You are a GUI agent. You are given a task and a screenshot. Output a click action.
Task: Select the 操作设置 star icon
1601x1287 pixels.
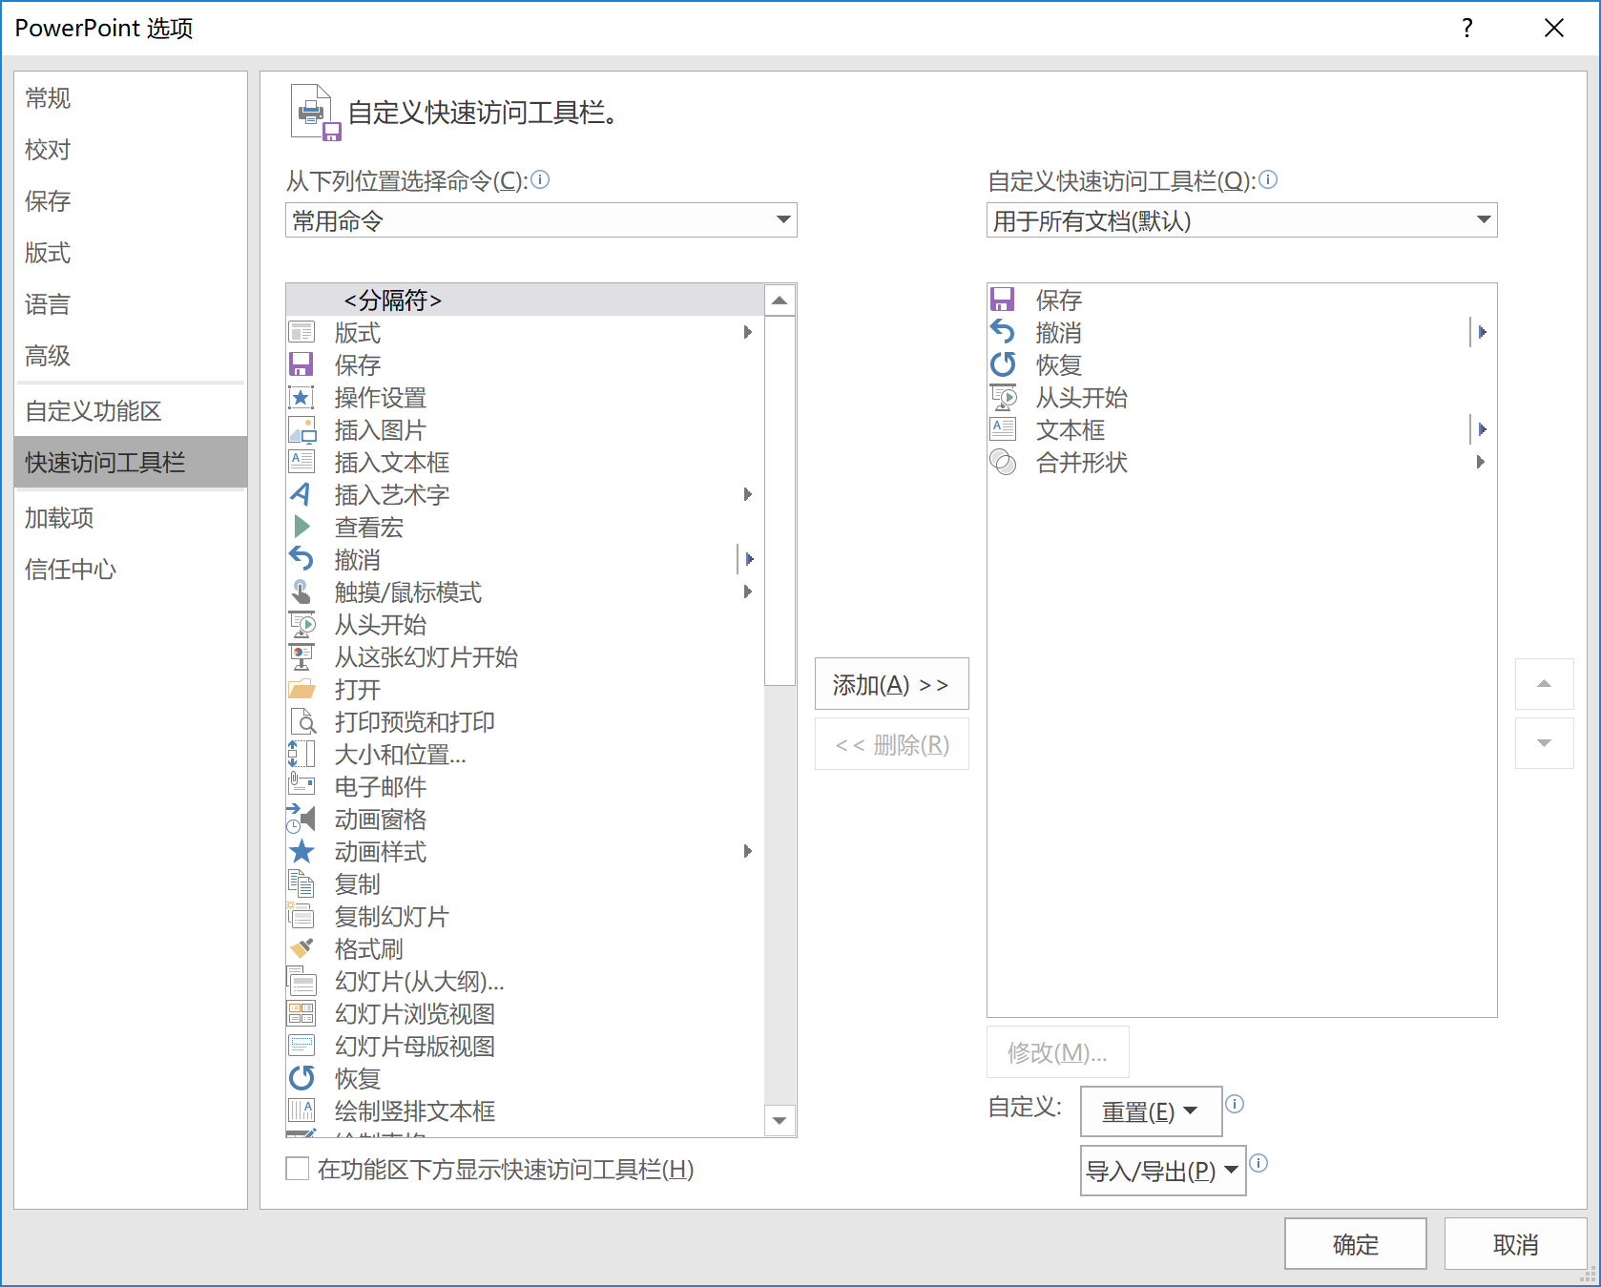click(301, 397)
